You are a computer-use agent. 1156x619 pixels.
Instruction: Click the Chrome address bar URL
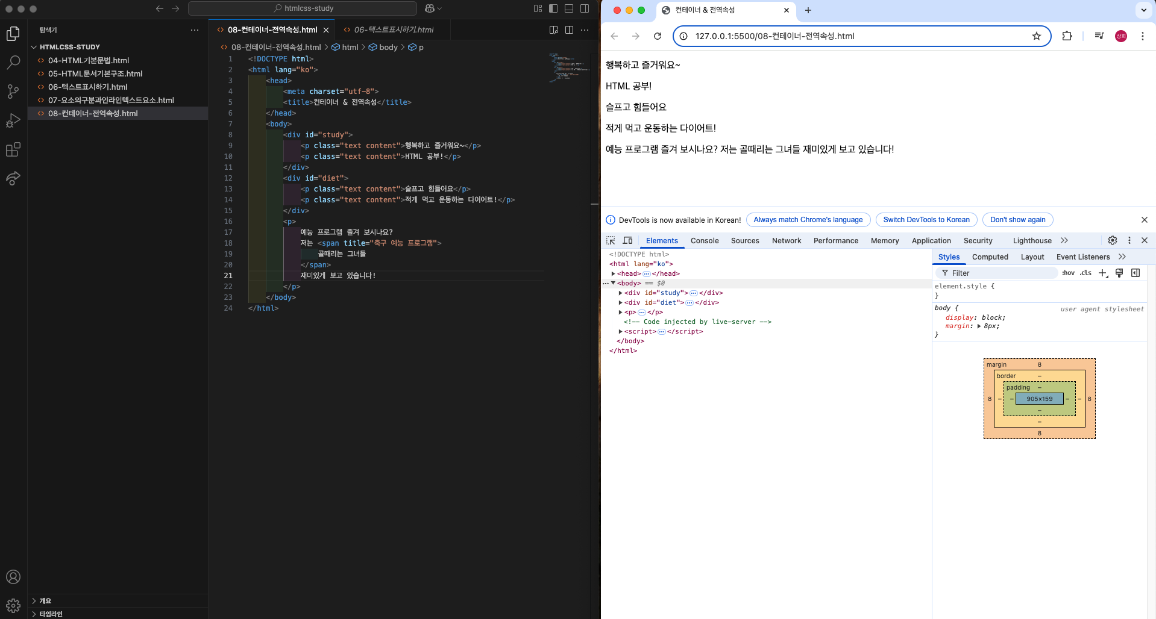pyautogui.click(x=775, y=36)
